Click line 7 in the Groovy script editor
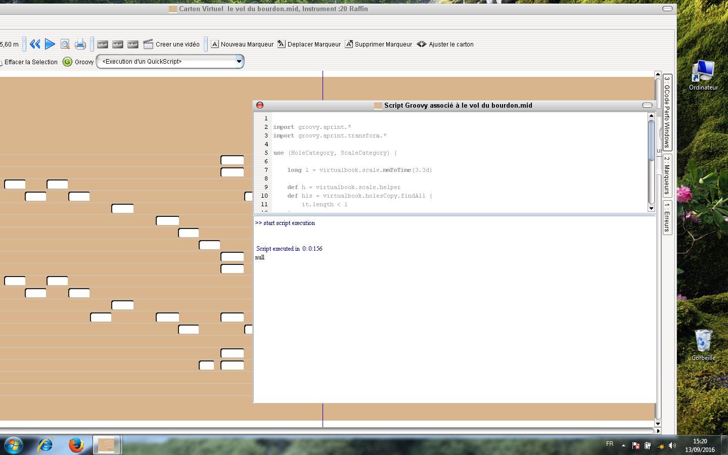728x455 pixels. coord(359,170)
